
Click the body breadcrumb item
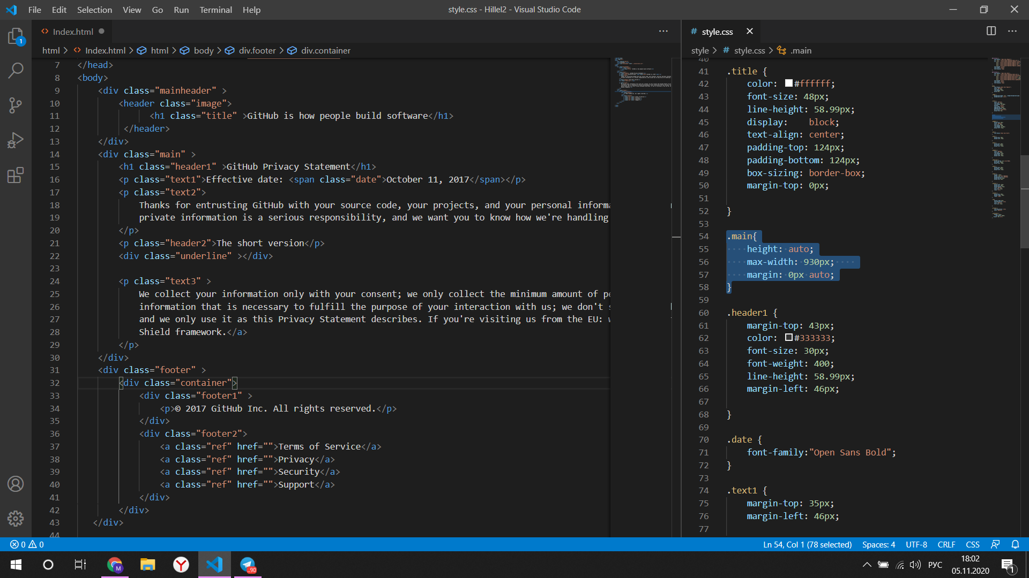pyautogui.click(x=197, y=50)
